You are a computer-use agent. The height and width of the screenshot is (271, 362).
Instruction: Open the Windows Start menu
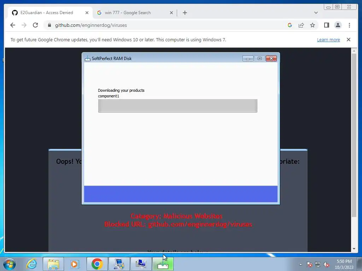tap(10, 264)
